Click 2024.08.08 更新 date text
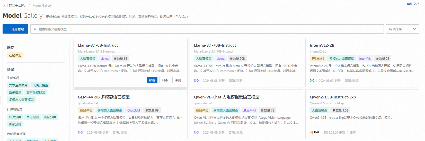The image size is (425, 141). [214, 80]
